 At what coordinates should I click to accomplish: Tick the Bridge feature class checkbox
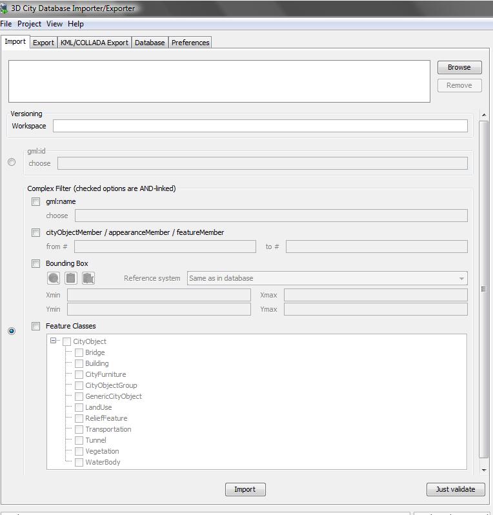click(x=79, y=352)
